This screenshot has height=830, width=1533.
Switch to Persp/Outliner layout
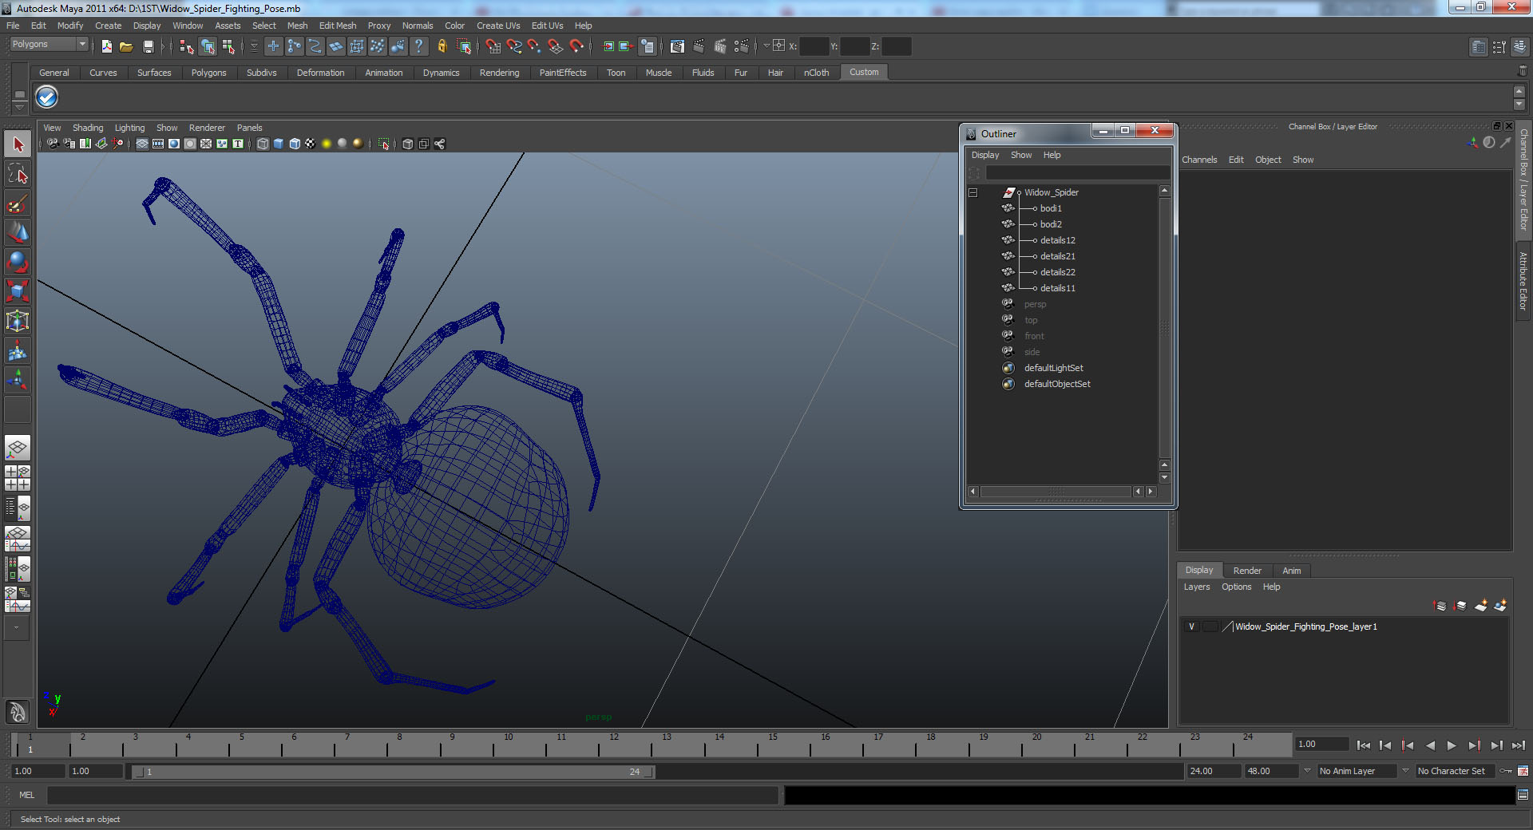pyautogui.click(x=18, y=507)
